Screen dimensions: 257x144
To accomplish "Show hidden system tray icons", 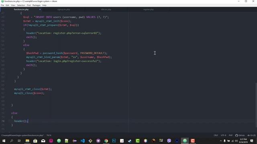I will [220, 141].
